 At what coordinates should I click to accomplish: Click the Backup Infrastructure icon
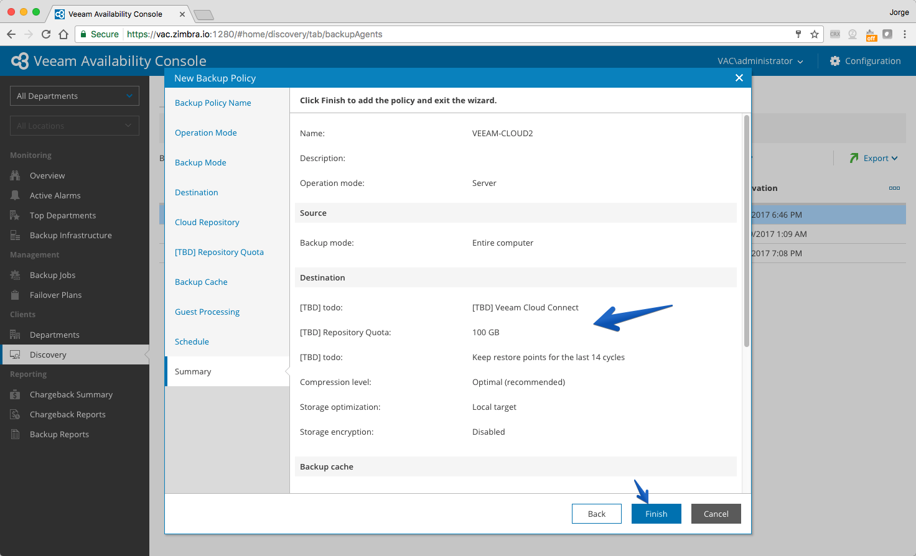(15, 235)
